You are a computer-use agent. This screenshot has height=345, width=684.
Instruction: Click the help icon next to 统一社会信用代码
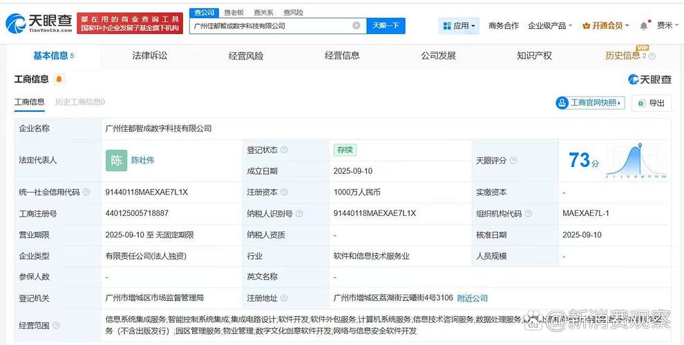(86, 192)
